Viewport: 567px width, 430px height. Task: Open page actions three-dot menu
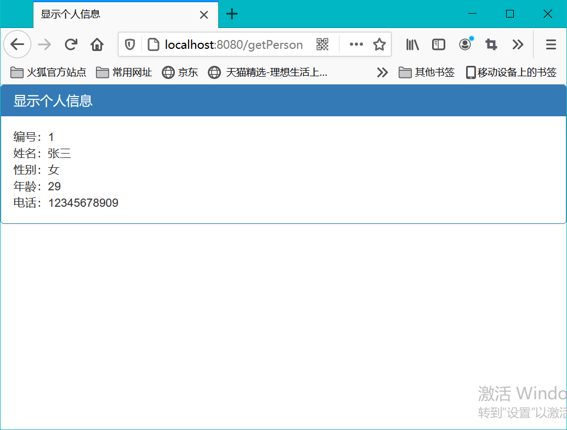[356, 44]
